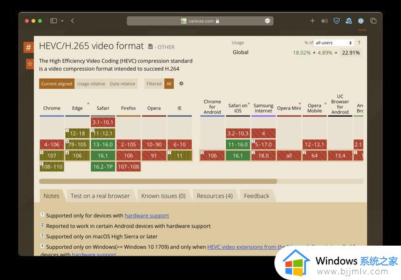The height and width of the screenshot is (280, 401).
Task: Click the reader/options icon in address bar
Action: [268, 21]
